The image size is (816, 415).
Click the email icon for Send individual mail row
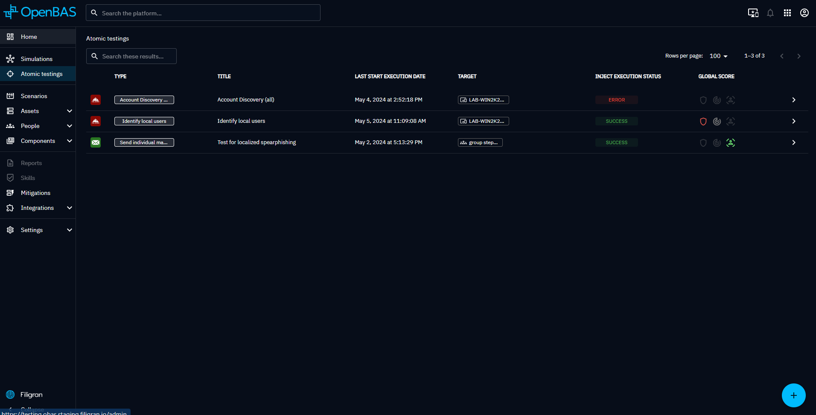coord(96,142)
